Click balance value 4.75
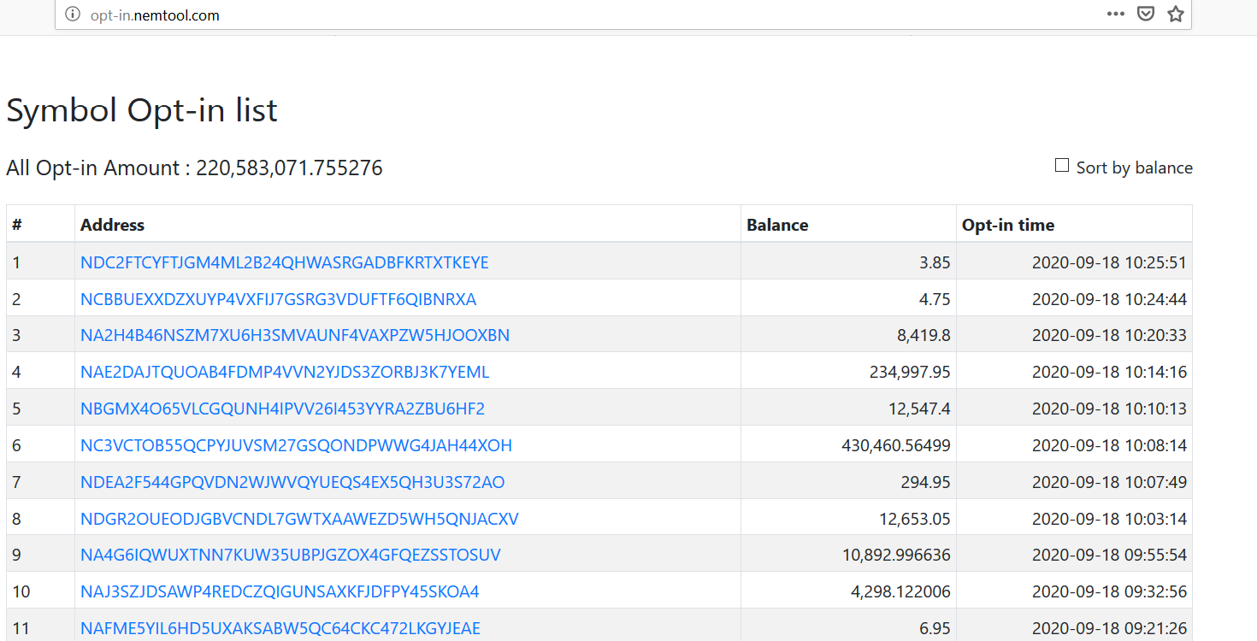The height and width of the screenshot is (641, 1257). pos(935,299)
